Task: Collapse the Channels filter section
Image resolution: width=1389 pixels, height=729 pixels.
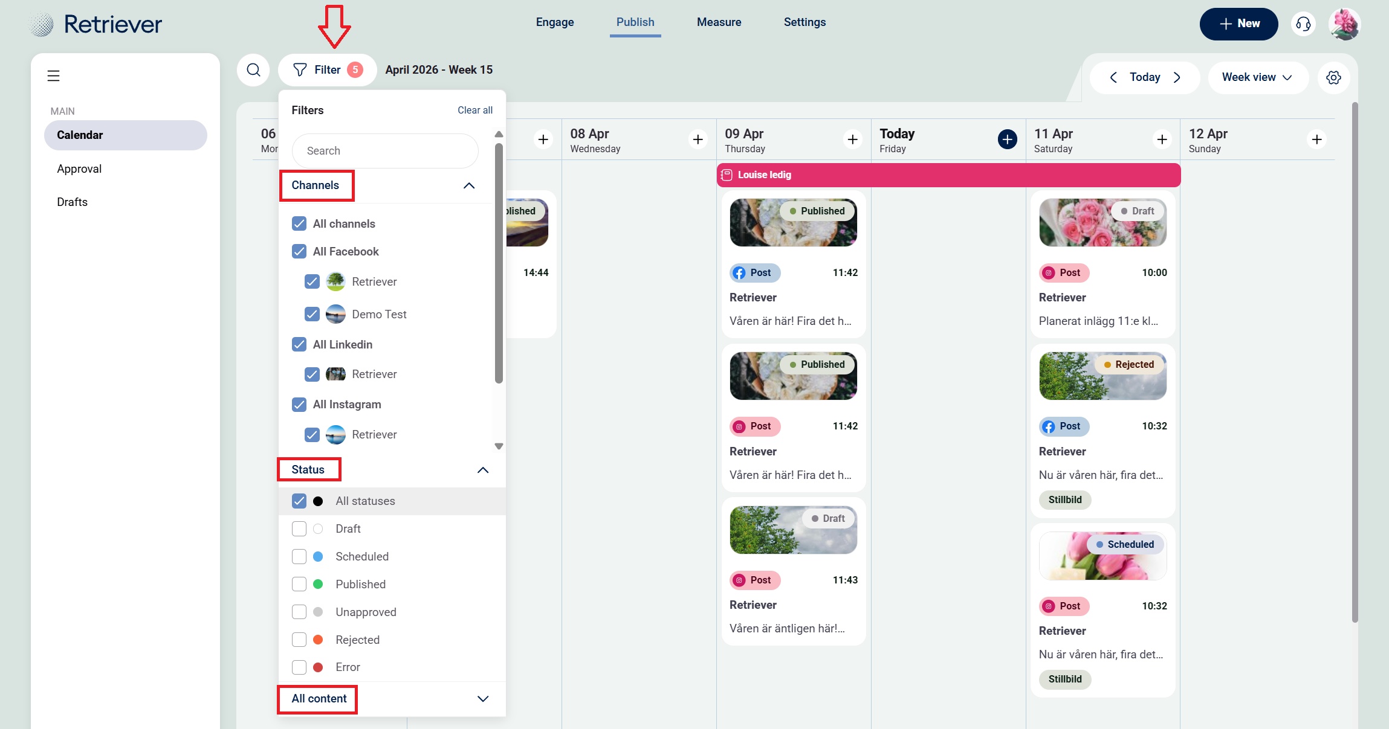Action: click(469, 185)
